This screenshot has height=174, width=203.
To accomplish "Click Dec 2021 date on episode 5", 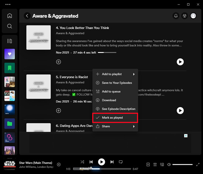I will [x=62, y=102].
